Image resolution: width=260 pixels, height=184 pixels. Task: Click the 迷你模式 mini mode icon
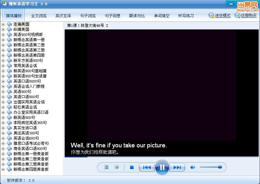pyautogui.click(x=211, y=16)
